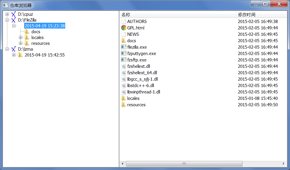This screenshot has height=170, width=290.
Task: Select the fzshellext.dll file name
Action: 139,66
